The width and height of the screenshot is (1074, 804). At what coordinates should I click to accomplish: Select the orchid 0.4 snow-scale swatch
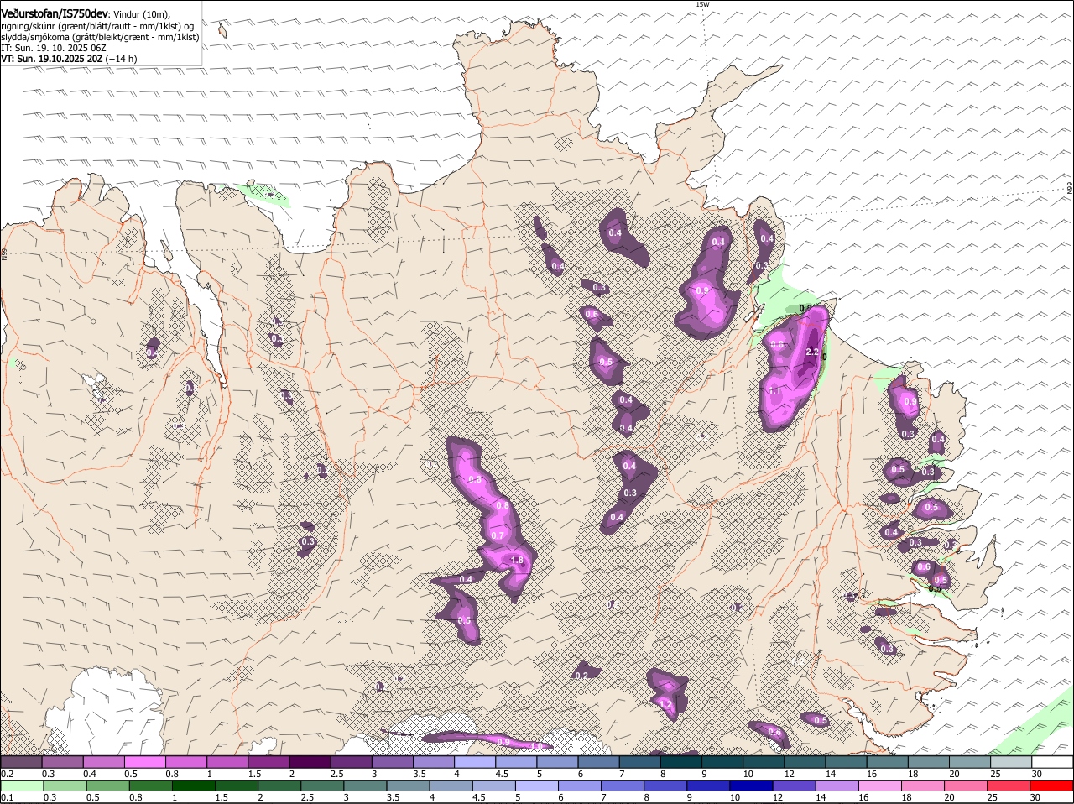pos(103,762)
